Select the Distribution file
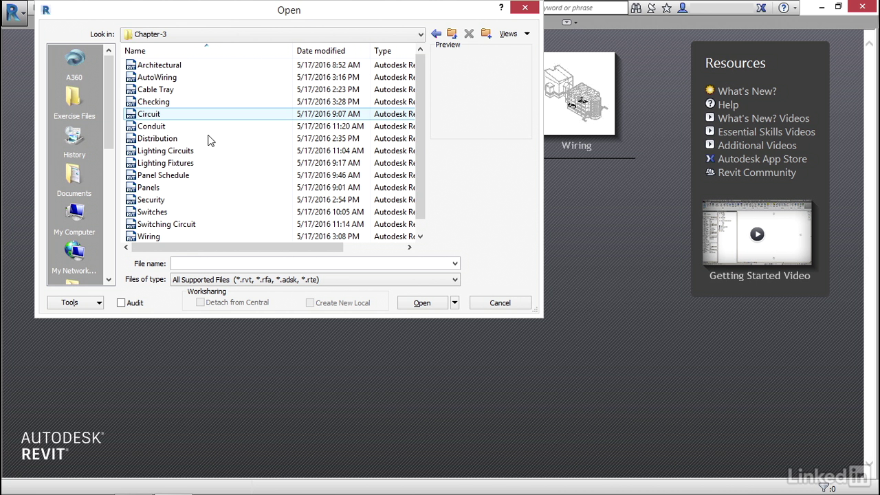This screenshot has width=880, height=495. pos(157,139)
